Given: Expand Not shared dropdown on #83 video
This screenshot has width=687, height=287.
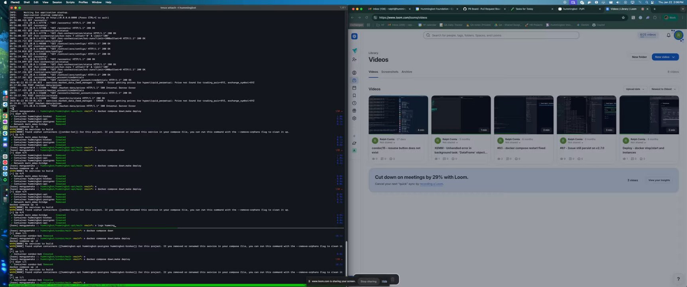Looking at the screenshot, I should [512, 142].
